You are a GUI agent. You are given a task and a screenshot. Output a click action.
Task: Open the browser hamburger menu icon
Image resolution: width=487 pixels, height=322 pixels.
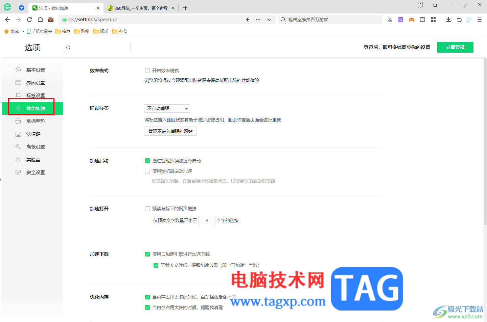pos(479,19)
